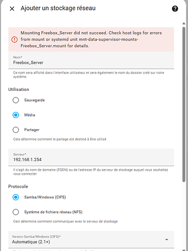Click the Média label text
Image resolution: width=188 pixels, height=251 pixels.
click(30, 115)
